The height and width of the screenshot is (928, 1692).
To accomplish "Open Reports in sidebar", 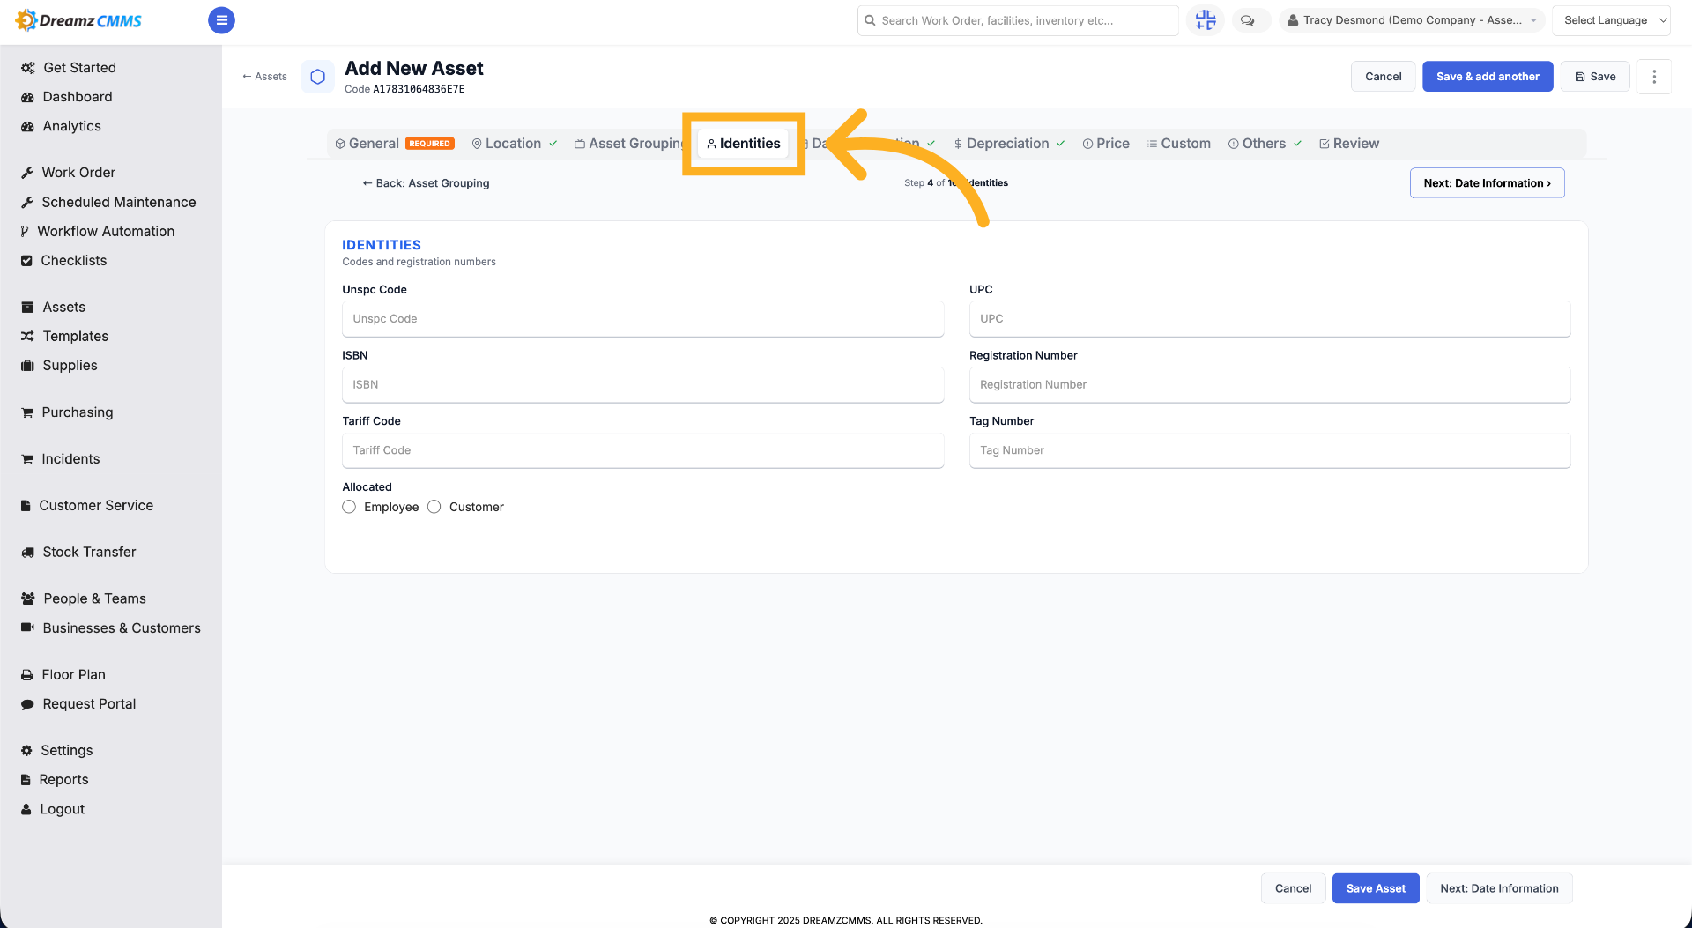I will tap(55, 780).
